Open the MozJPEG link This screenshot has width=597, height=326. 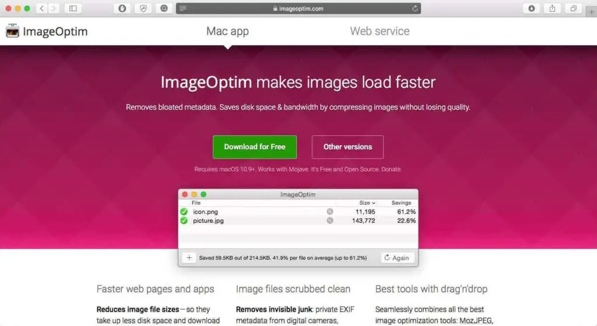point(476,321)
